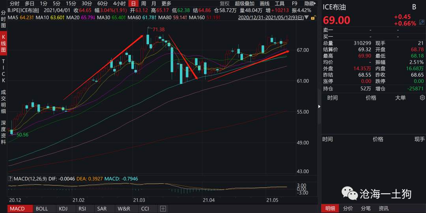This screenshot has width=426, height=213.
Task: Collapse the side panel with the arrow handle
Action: click(319, 107)
